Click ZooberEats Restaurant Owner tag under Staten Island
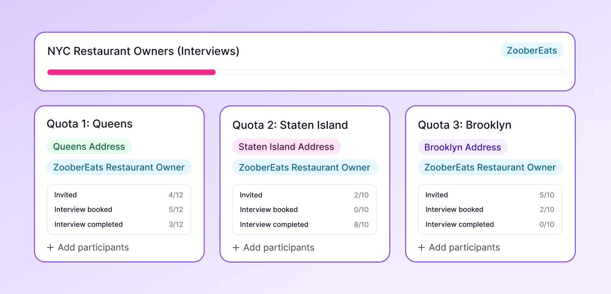 tap(304, 167)
